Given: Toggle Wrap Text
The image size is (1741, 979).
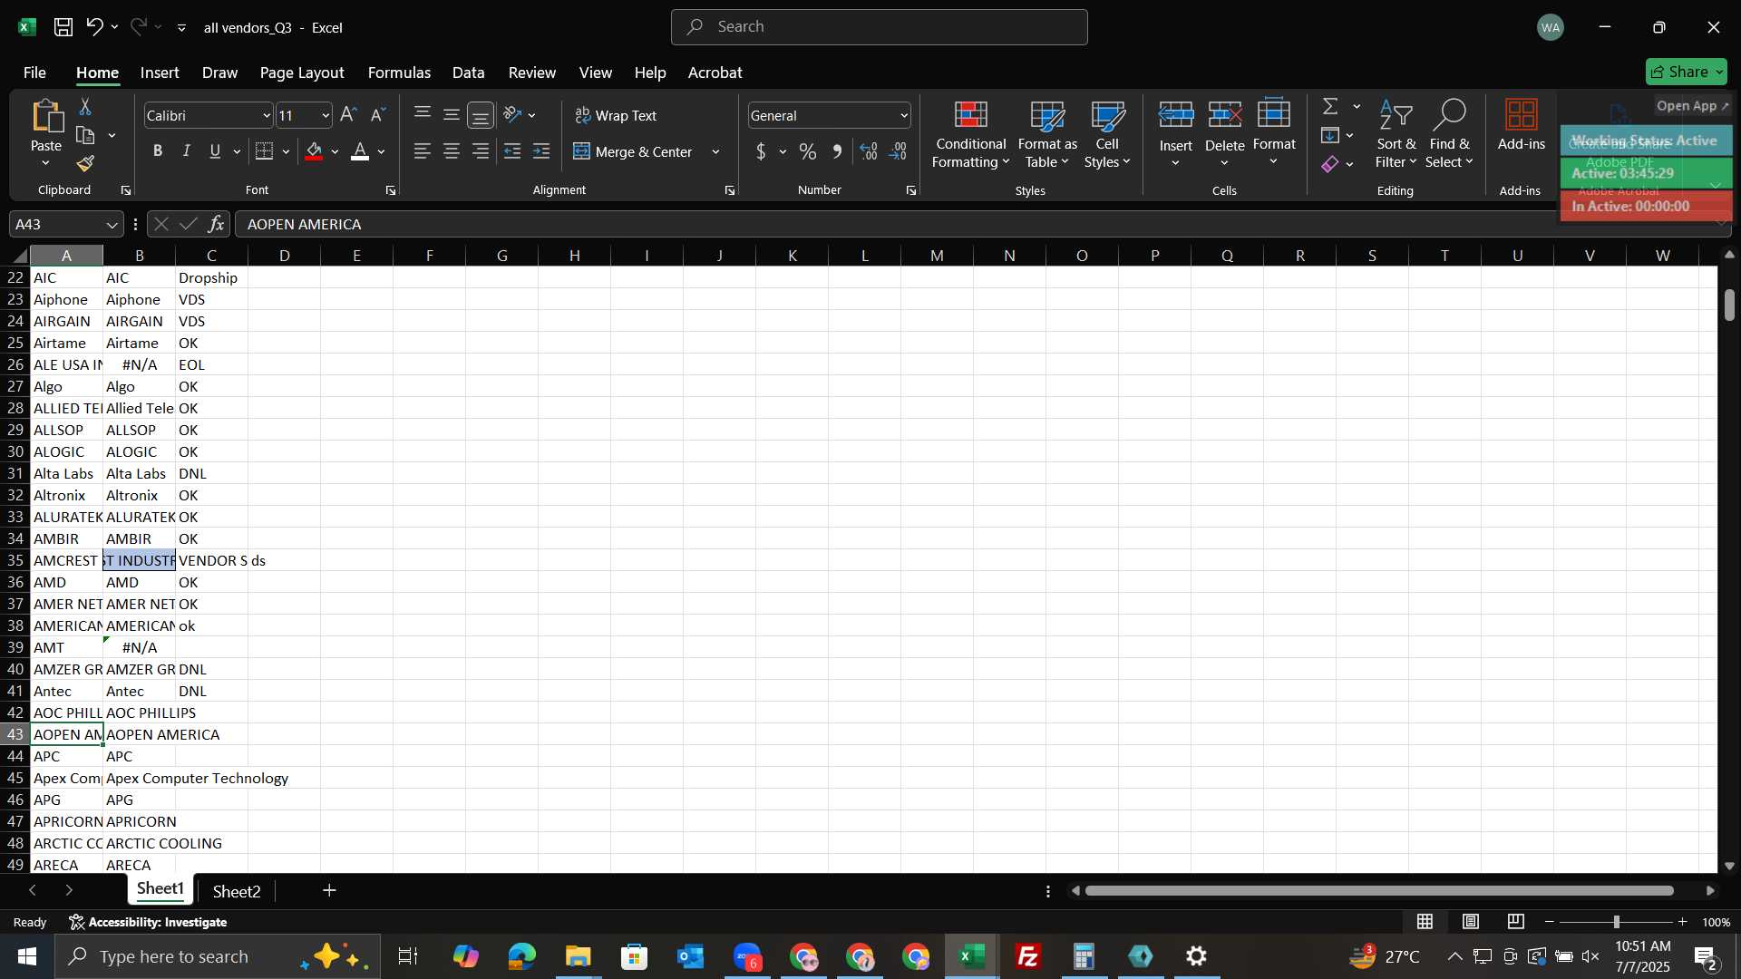Looking at the screenshot, I should tap(616, 115).
